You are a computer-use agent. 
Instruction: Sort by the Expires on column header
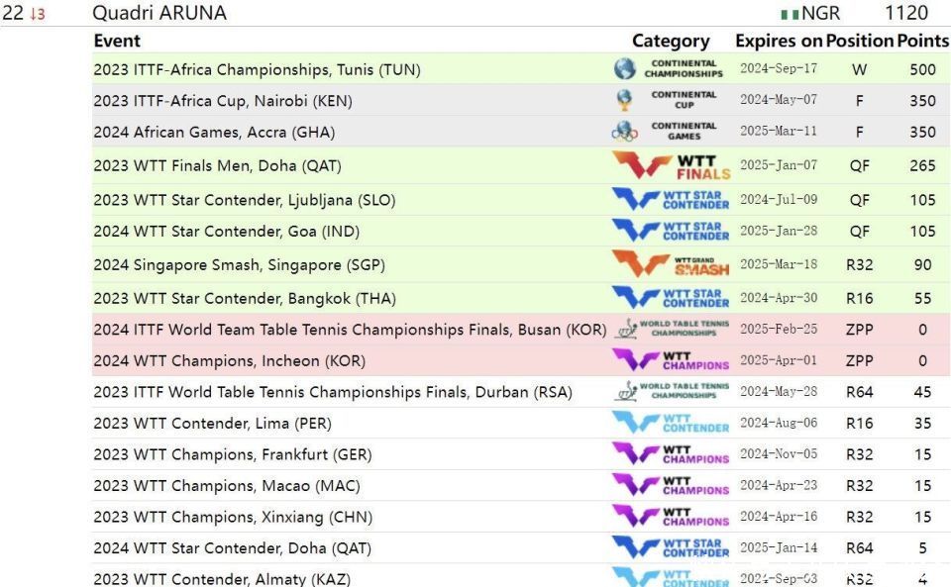tap(779, 42)
